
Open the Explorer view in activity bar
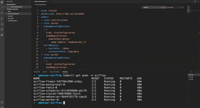[x=2, y=3]
